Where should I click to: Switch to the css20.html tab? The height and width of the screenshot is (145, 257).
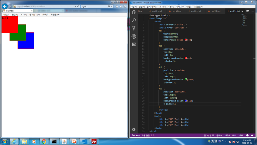click(x=196, y=11)
